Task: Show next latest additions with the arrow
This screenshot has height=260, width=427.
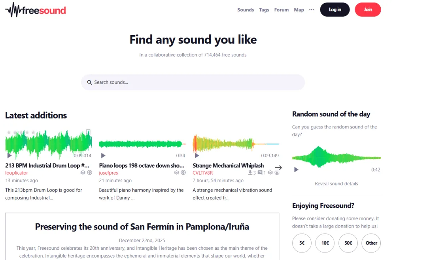Action: [278, 168]
